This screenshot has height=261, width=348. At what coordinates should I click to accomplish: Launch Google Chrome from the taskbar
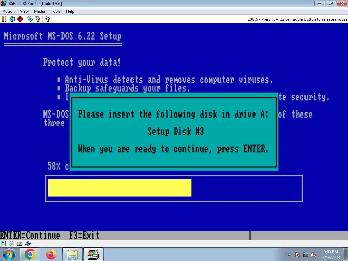pos(30,254)
